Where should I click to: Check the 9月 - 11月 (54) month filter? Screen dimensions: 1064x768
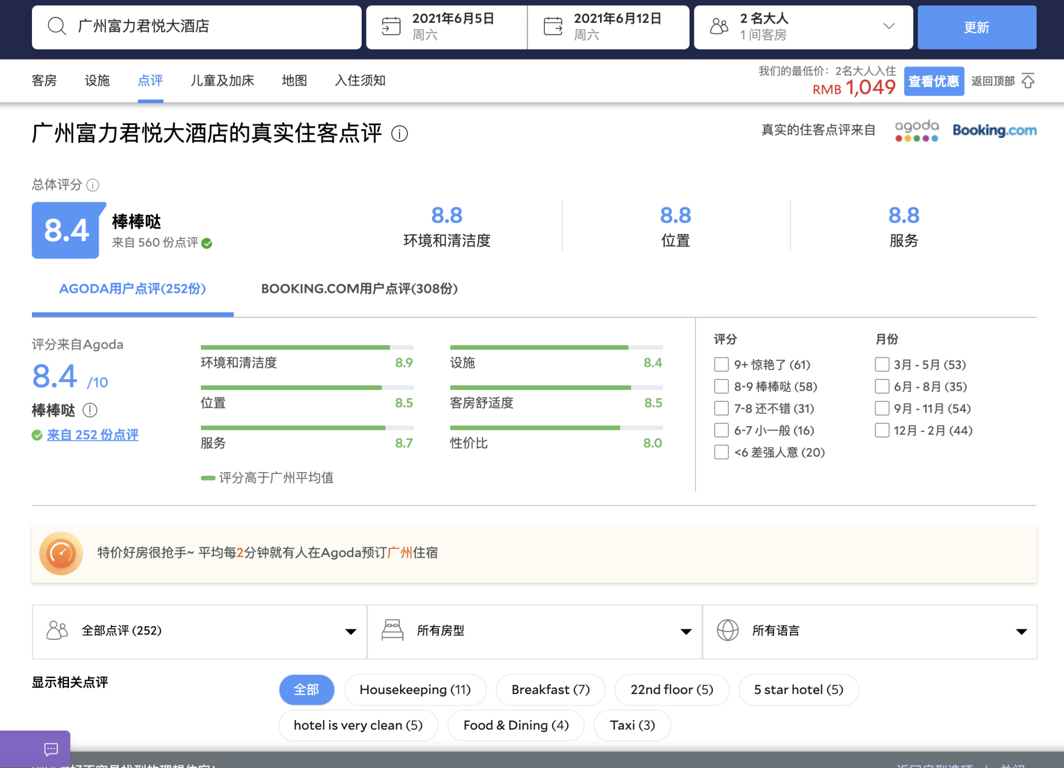pyautogui.click(x=882, y=408)
